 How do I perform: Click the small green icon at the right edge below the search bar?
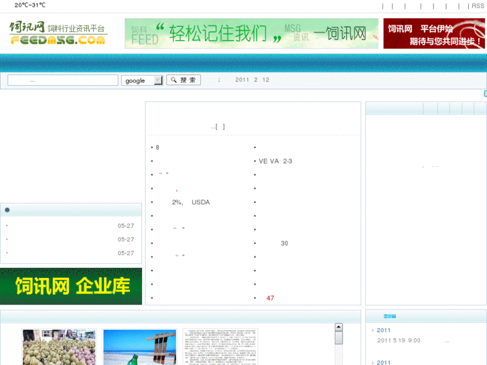[485, 94]
